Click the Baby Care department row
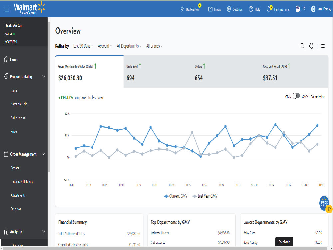The image size is (333, 250). (x=283, y=233)
